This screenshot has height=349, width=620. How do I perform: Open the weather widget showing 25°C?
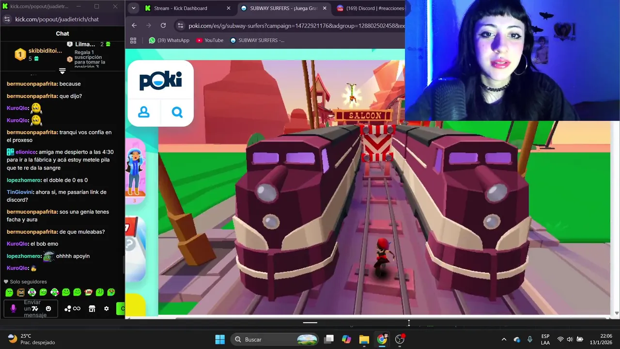tap(31, 339)
